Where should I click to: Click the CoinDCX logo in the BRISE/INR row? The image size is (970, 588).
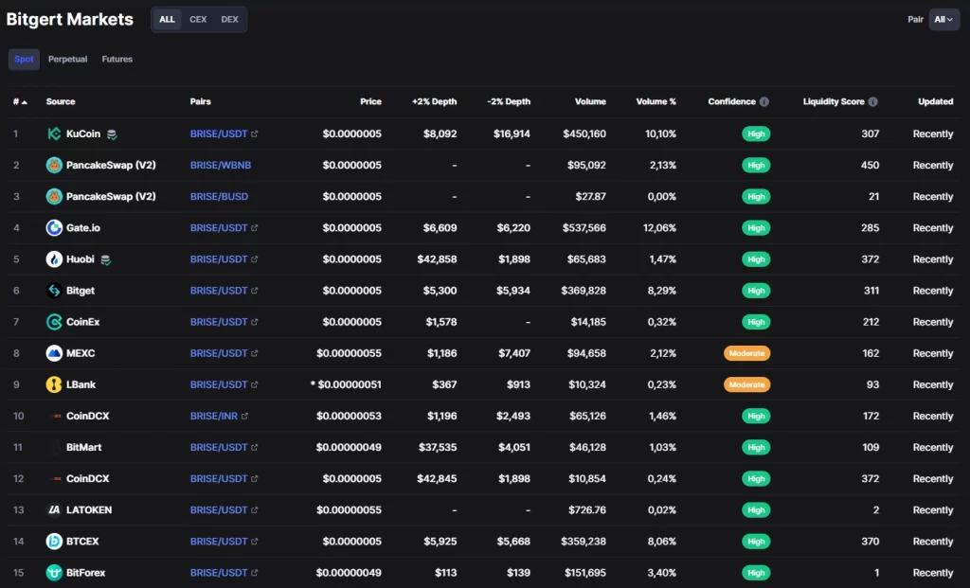(x=56, y=416)
